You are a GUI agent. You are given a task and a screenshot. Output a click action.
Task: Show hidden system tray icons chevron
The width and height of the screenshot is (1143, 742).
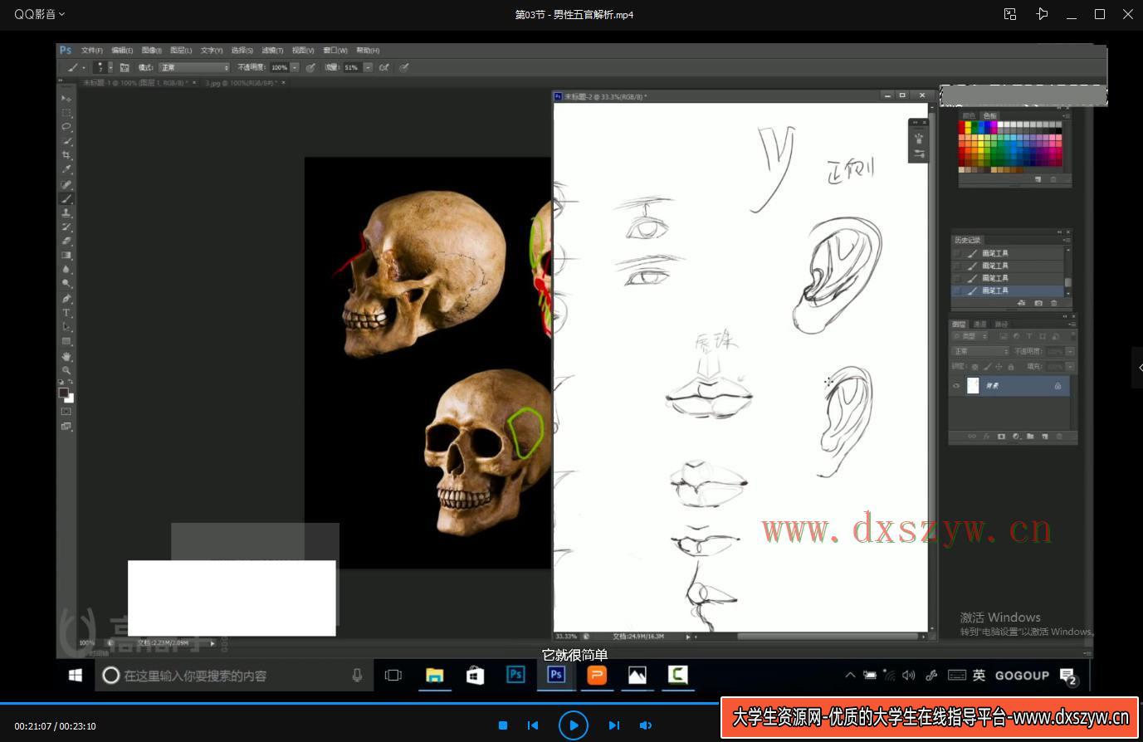(x=850, y=675)
